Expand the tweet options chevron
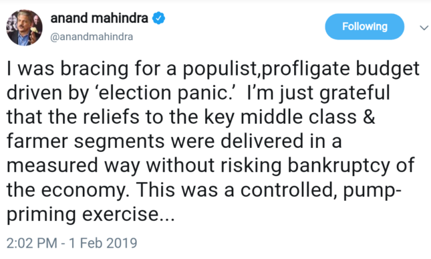The height and width of the screenshot is (259, 431). pos(424,27)
